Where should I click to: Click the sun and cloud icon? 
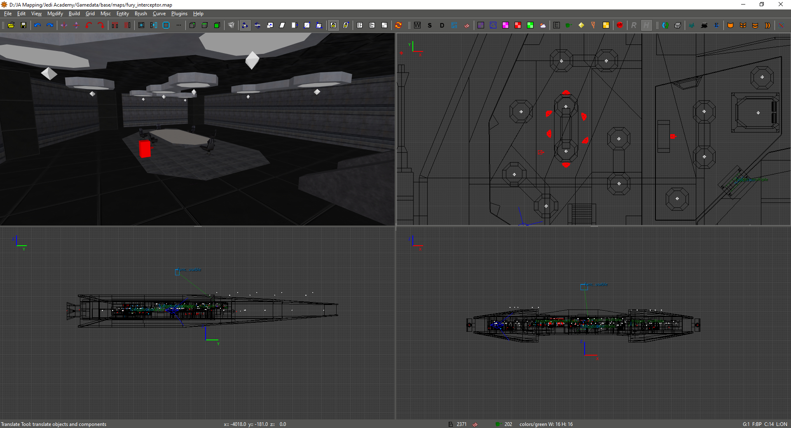click(543, 25)
